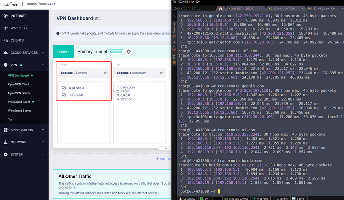This screenshot has height=200, width=344.
Task: Click the devices icon beside CLIENTS
Action: tap(6, 40)
